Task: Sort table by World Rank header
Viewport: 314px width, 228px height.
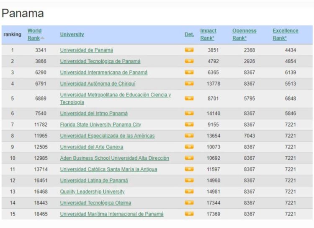Action: pos(34,31)
